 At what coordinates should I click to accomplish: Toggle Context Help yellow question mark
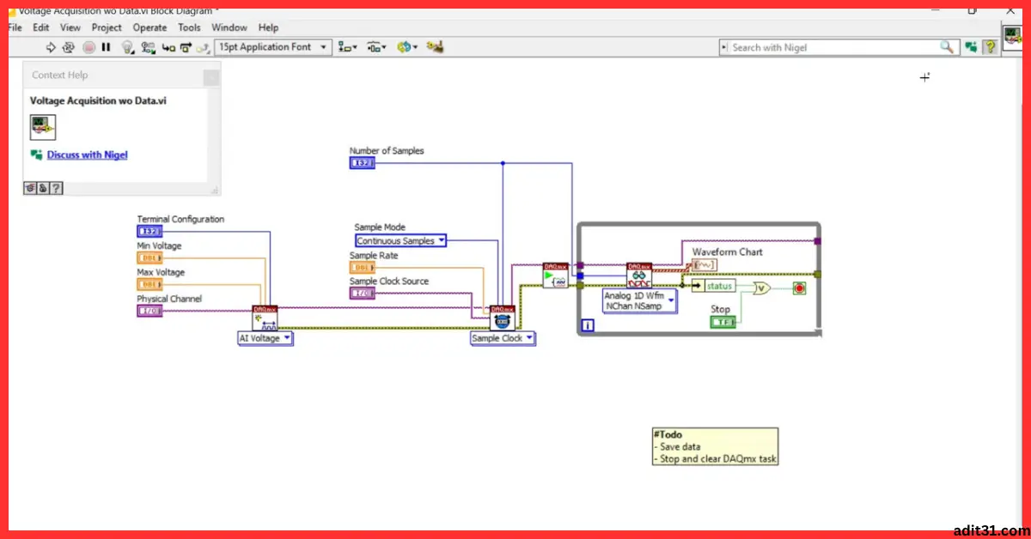[991, 47]
